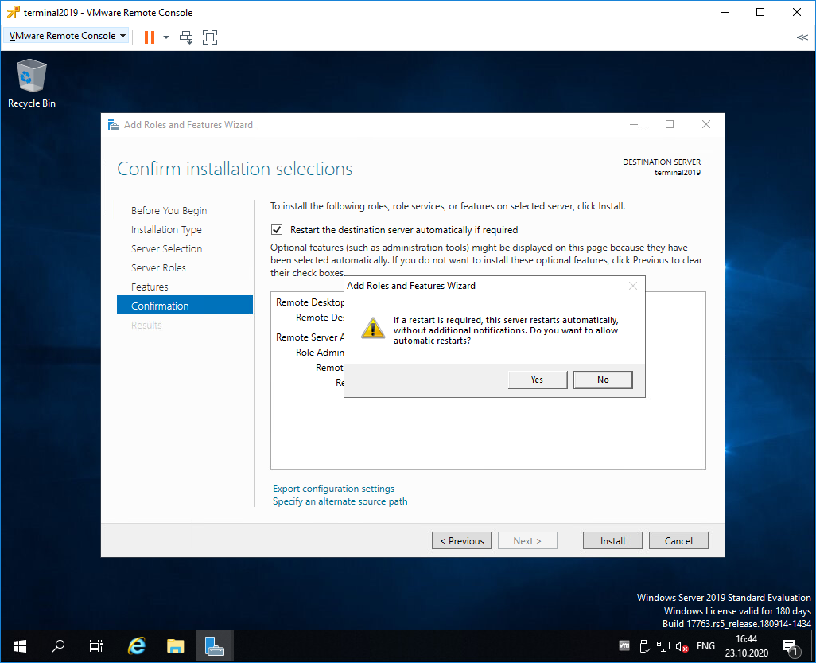Go to the Server Selection step

point(166,248)
